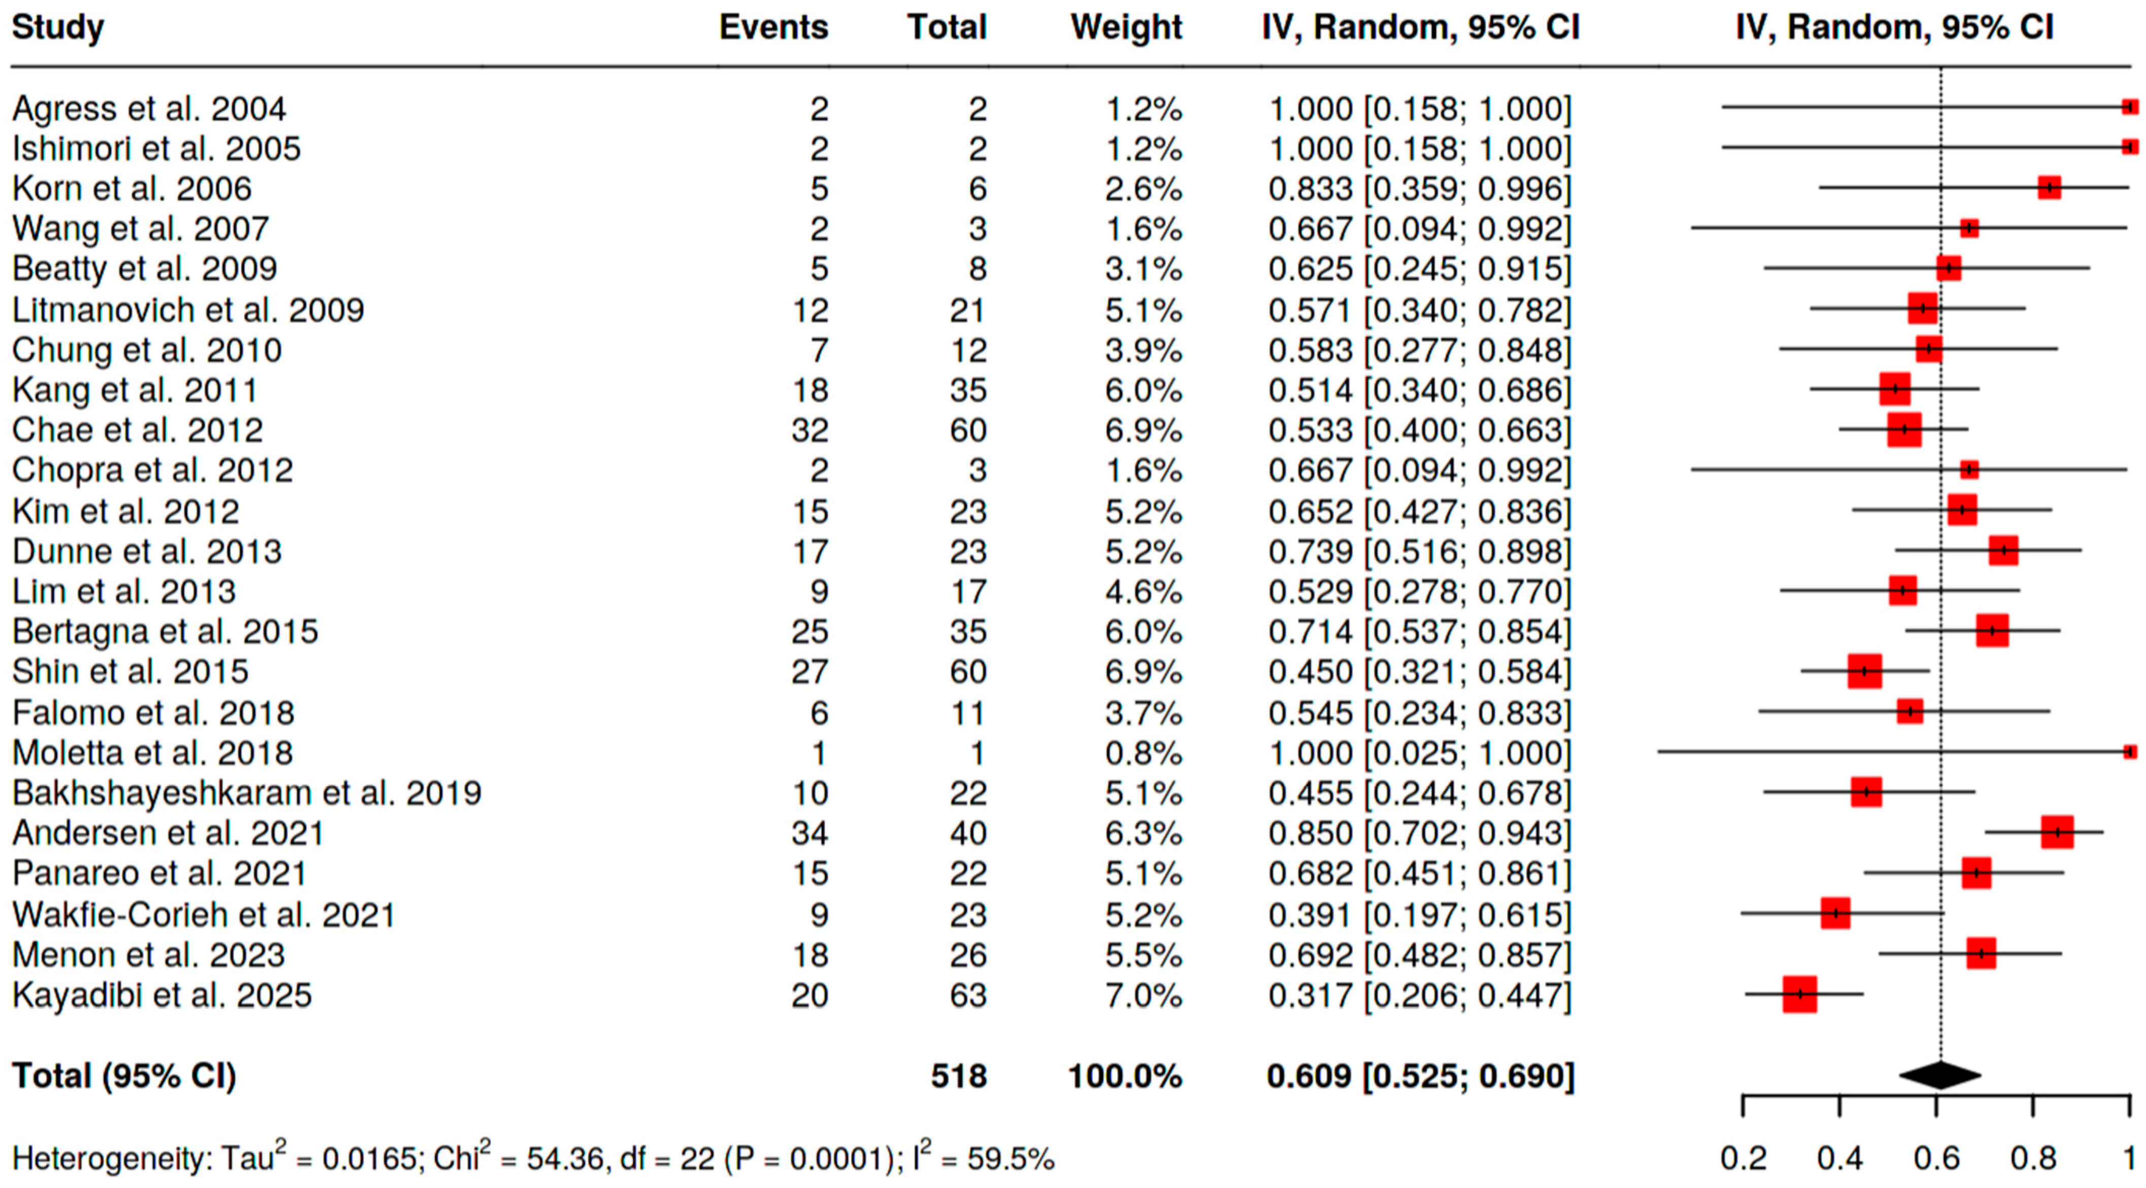Click the red square for Shin et al. 2015
2146x1188 pixels.
pos(1864,671)
